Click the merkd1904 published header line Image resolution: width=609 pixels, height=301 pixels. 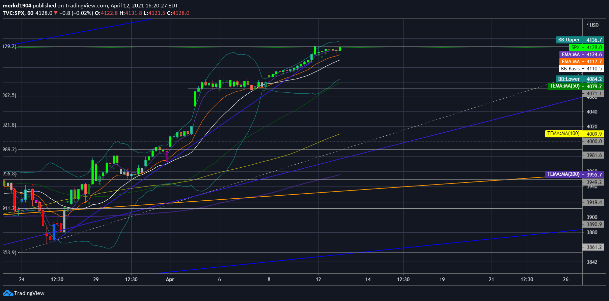pyautogui.click(x=90, y=5)
